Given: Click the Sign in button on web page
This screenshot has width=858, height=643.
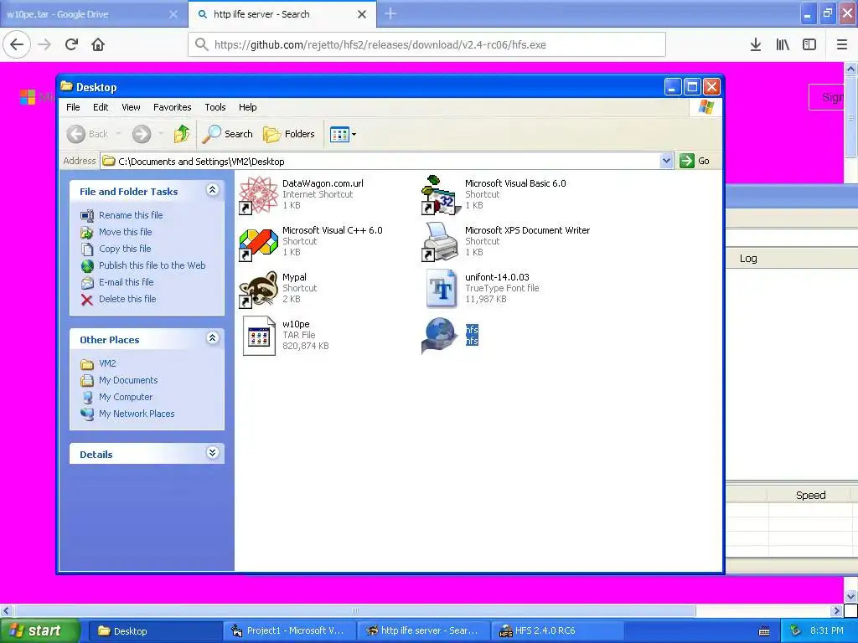Looking at the screenshot, I should (826, 97).
